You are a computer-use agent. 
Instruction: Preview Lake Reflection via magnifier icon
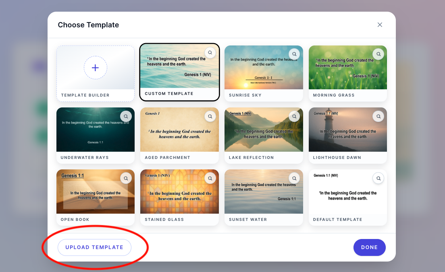(x=294, y=116)
